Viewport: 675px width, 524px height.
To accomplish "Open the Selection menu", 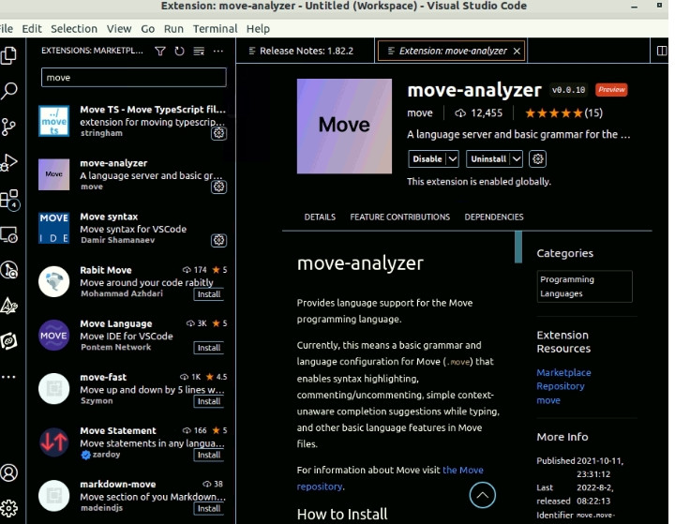I will click(74, 29).
